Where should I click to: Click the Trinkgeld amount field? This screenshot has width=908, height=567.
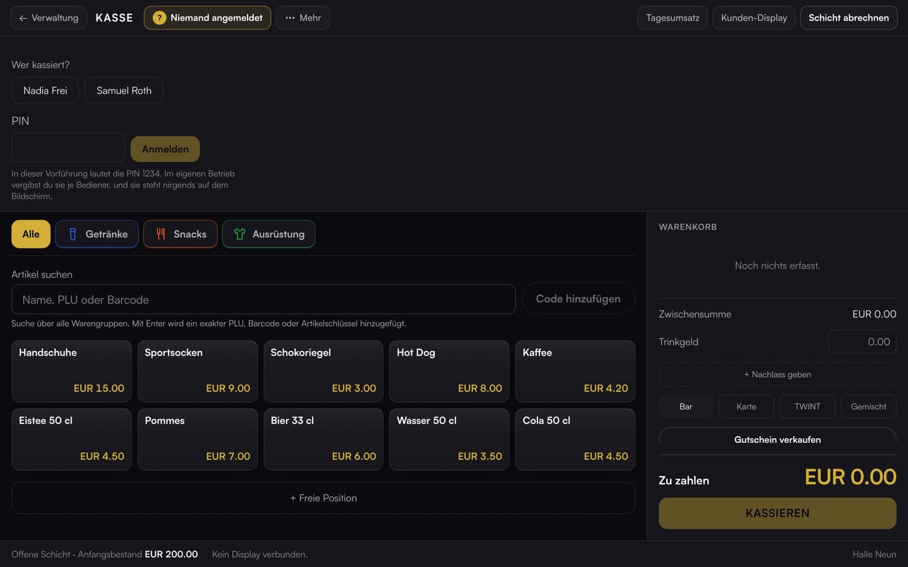[x=862, y=342]
